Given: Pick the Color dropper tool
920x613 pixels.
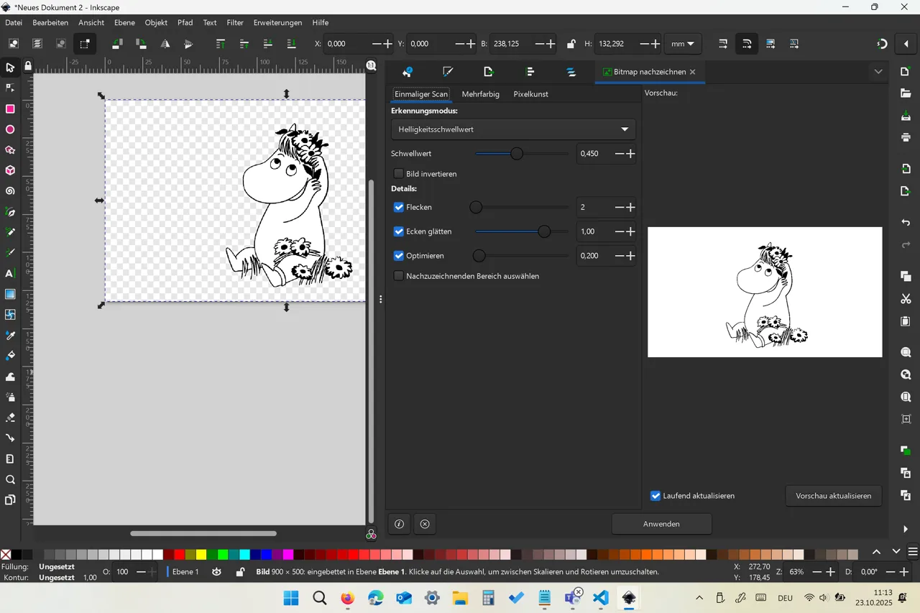Looking at the screenshot, I should (x=10, y=336).
